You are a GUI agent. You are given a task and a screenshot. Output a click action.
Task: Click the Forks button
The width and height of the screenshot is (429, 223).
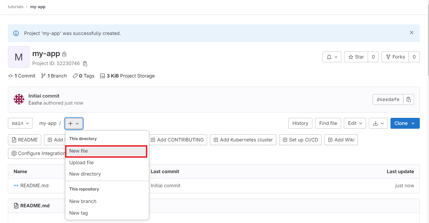point(395,57)
